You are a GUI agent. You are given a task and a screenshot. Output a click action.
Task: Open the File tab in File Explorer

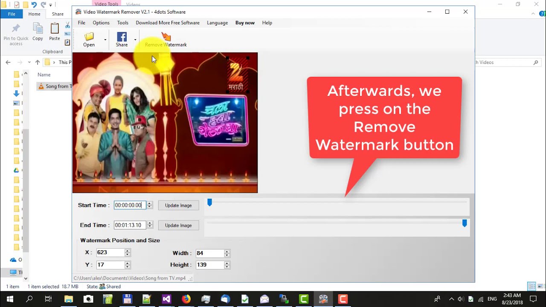(x=12, y=14)
